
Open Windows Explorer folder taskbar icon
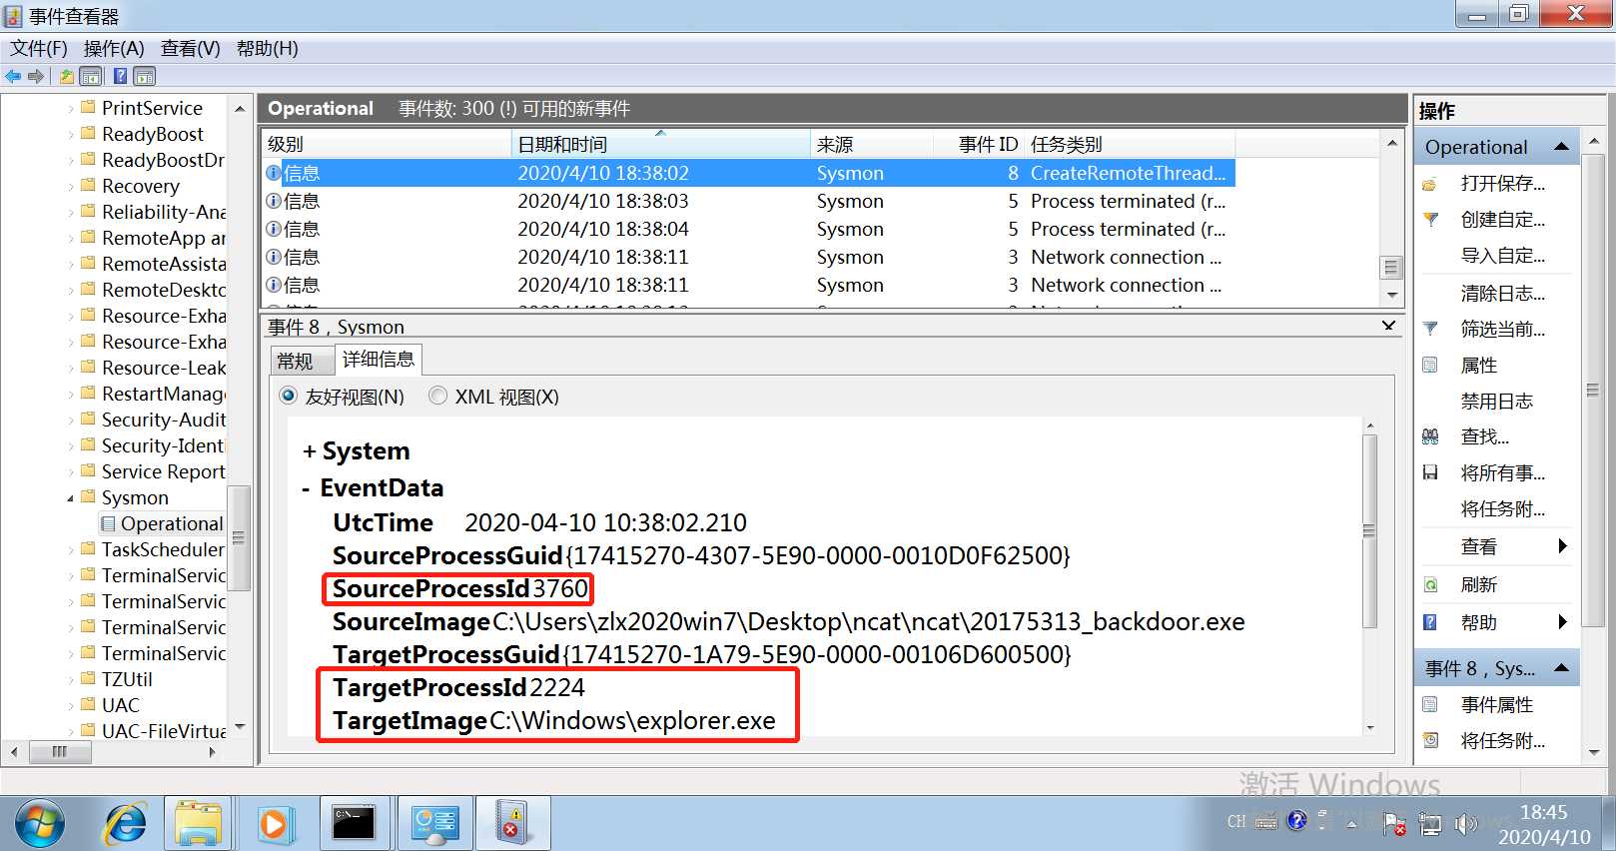(198, 824)
